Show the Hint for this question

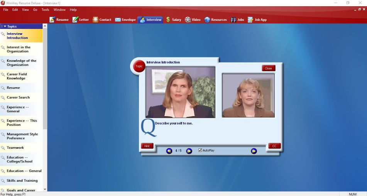point(147,146)
